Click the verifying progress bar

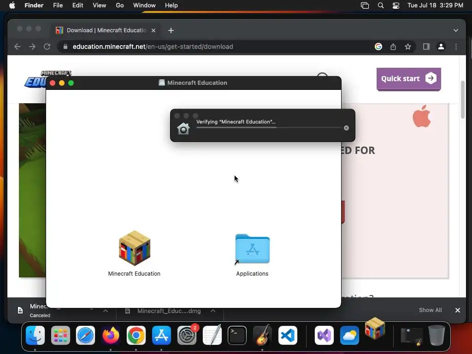[269, 128]
